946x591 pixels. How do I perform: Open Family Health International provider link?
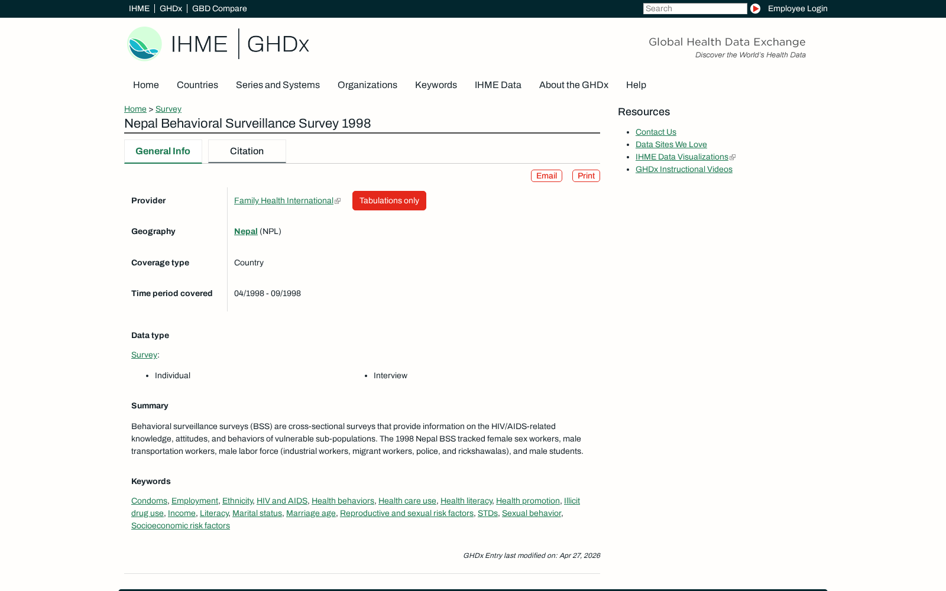pos(284,201)
